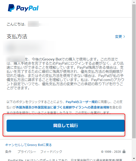Screen dimensions: 136x161
Task: Click the scrollbar down arrow
Action: coord(134,159)
